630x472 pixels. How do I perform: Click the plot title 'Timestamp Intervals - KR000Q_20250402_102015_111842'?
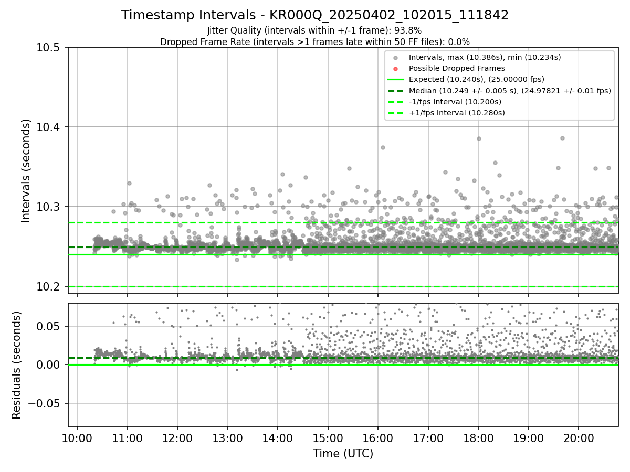[315, 15]
